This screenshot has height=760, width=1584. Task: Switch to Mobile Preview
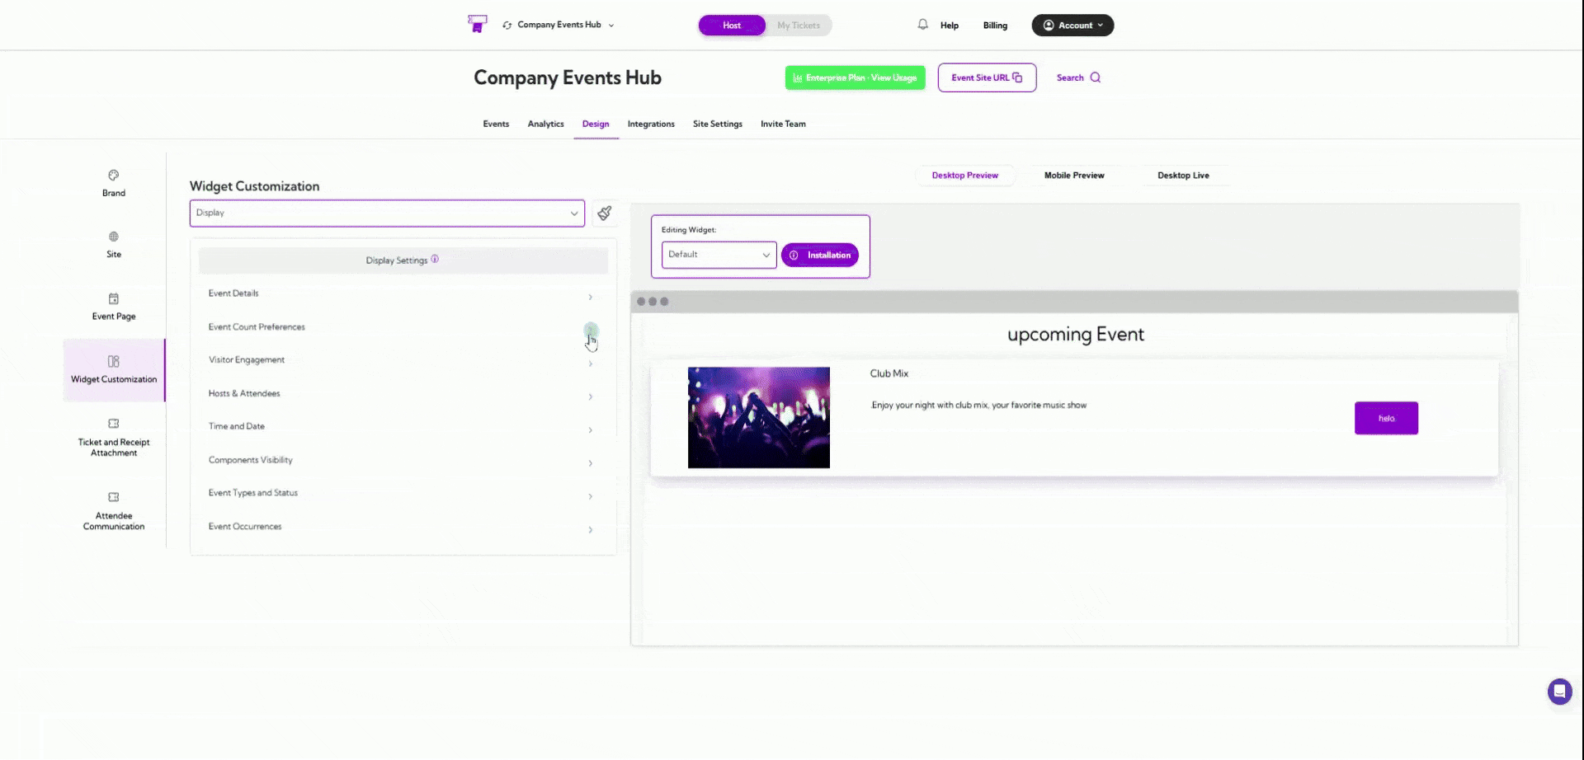point(1074,176)
